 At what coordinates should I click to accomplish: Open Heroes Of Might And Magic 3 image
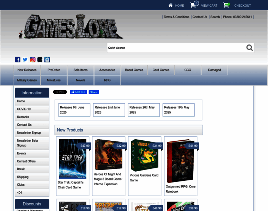[109, 155]
